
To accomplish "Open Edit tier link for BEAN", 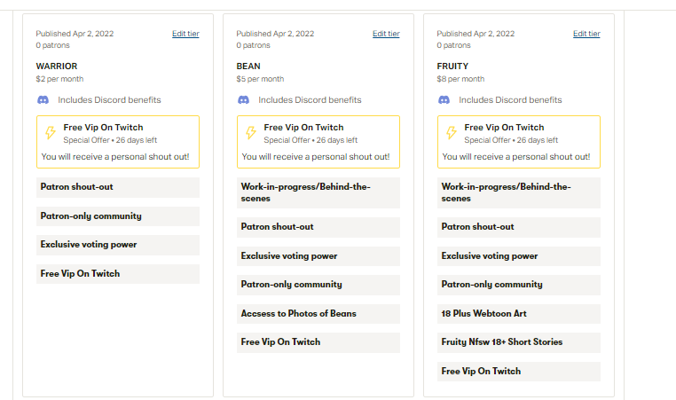I will click(x=386, y=34).
